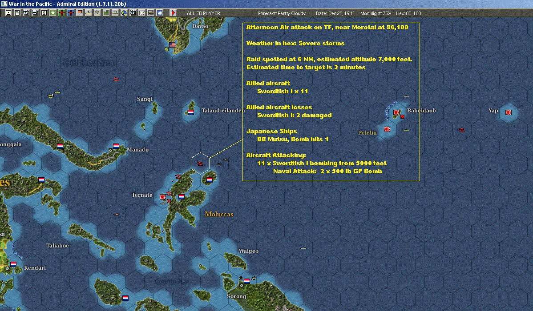The width and height of the screenshot is (533, 311).
Task: Click the Sangi island label
Action: point(145,99)
